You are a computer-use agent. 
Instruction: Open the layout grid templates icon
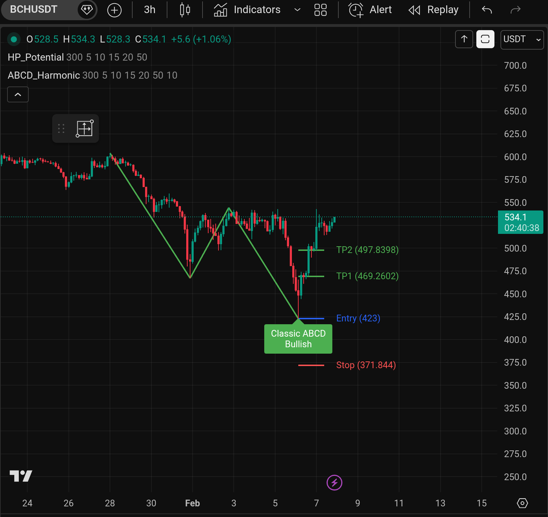coord(321,10)
